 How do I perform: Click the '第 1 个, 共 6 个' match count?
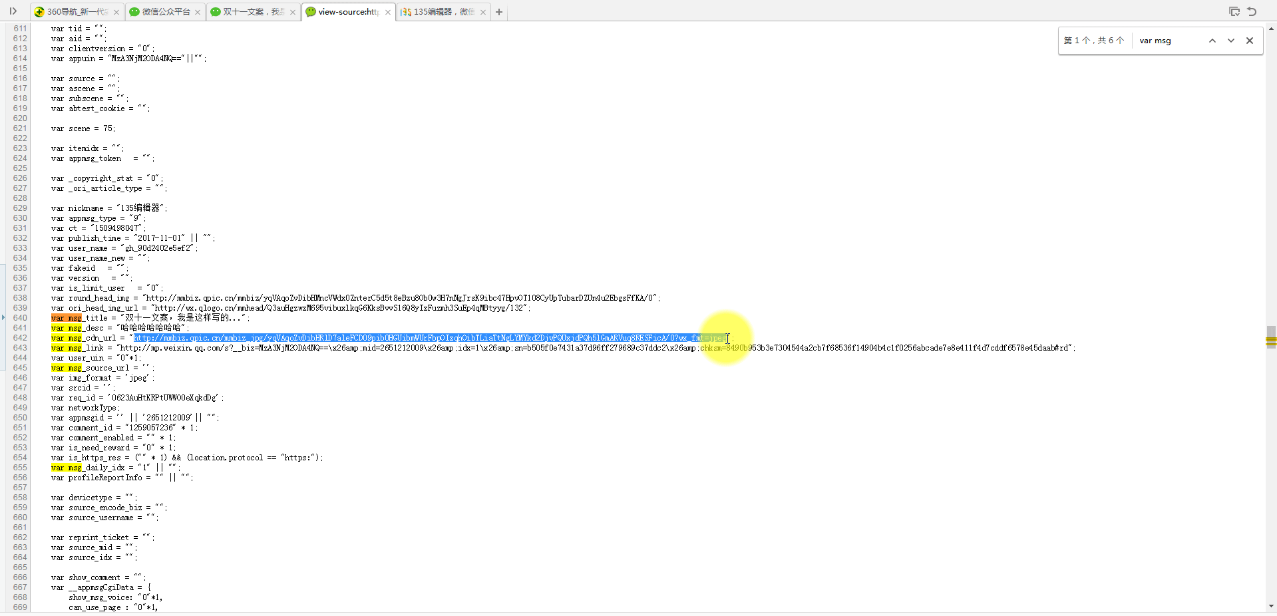(1094, 41)
